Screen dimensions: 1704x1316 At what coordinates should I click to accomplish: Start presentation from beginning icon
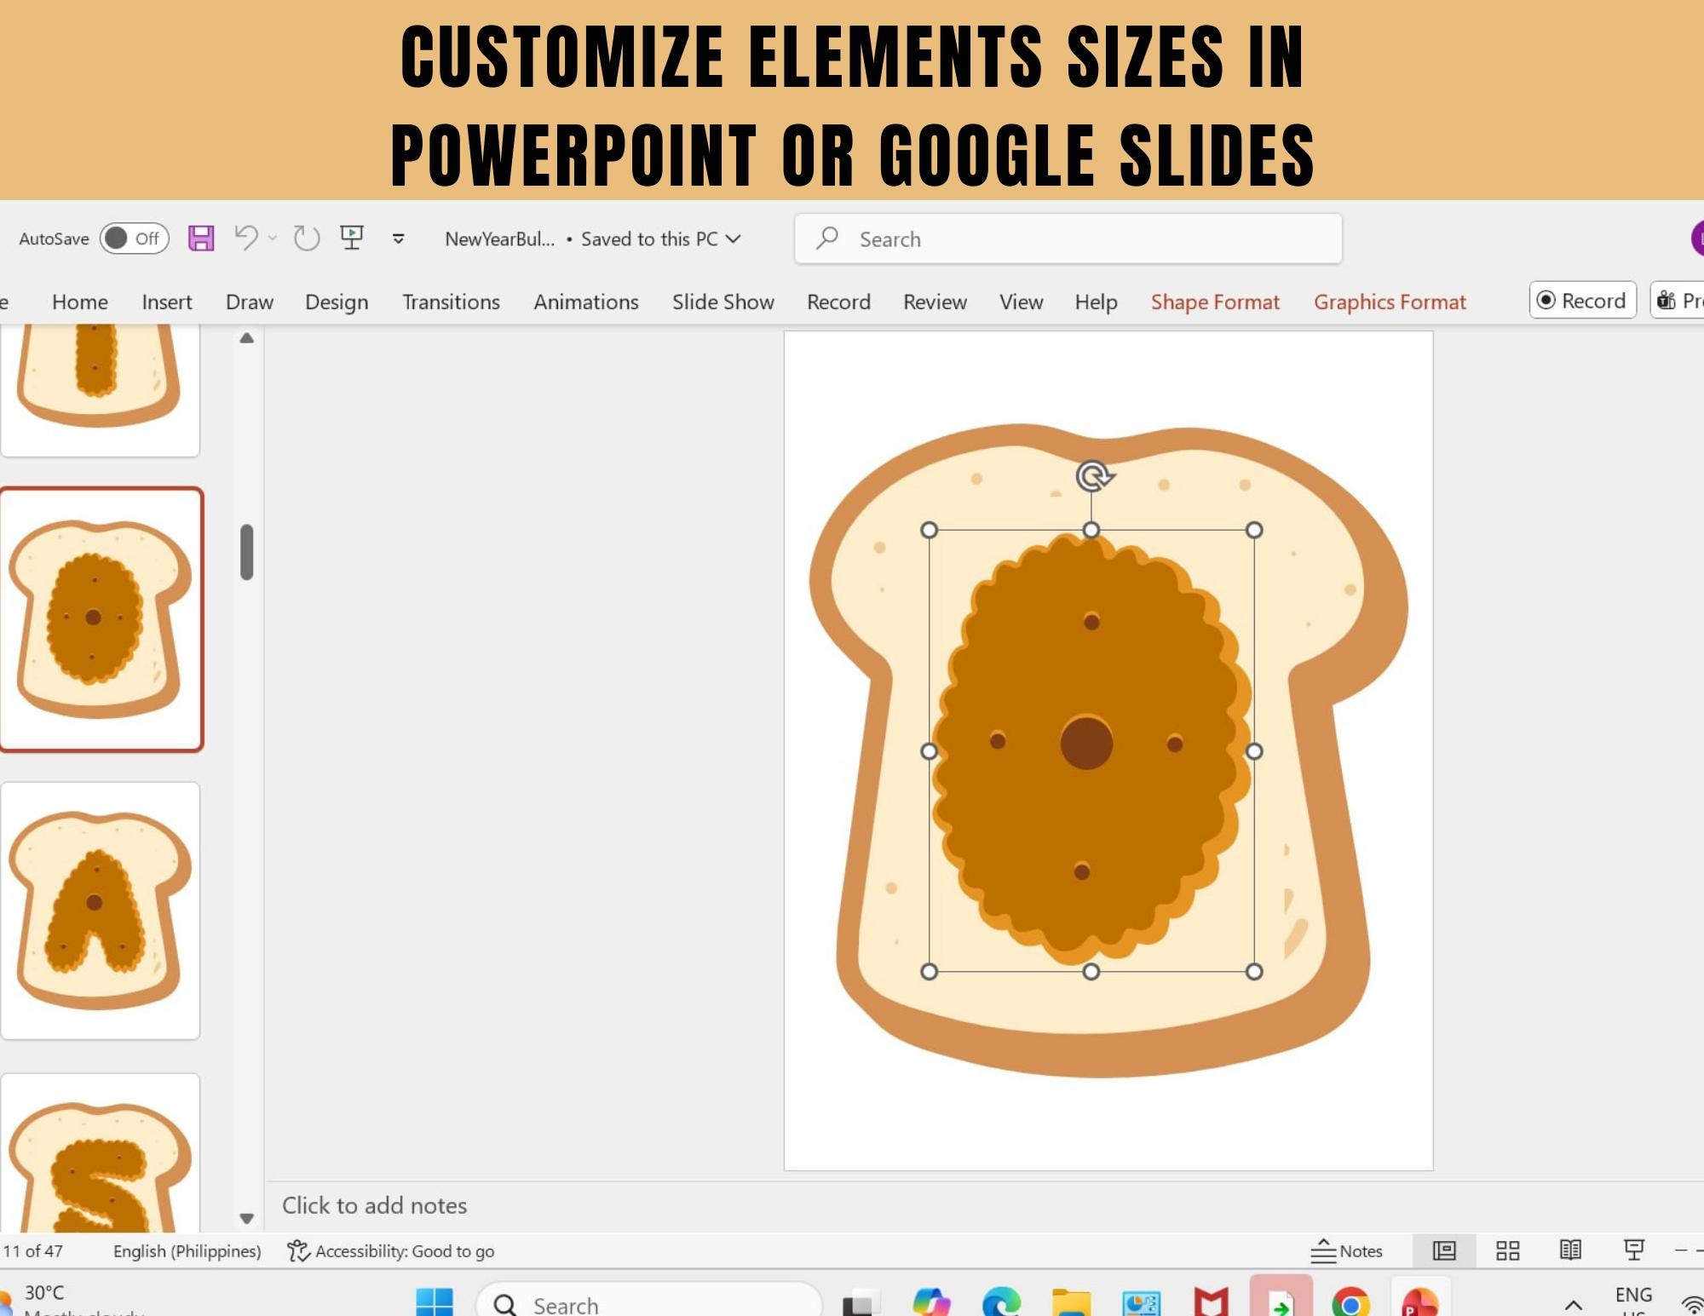(x=352, y=238)
